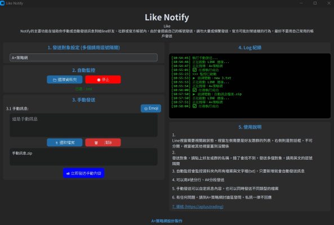
Task: Click the last green checkmark log entry at 10:58:04
Action: pyautogui.click(x=195, y=106)
